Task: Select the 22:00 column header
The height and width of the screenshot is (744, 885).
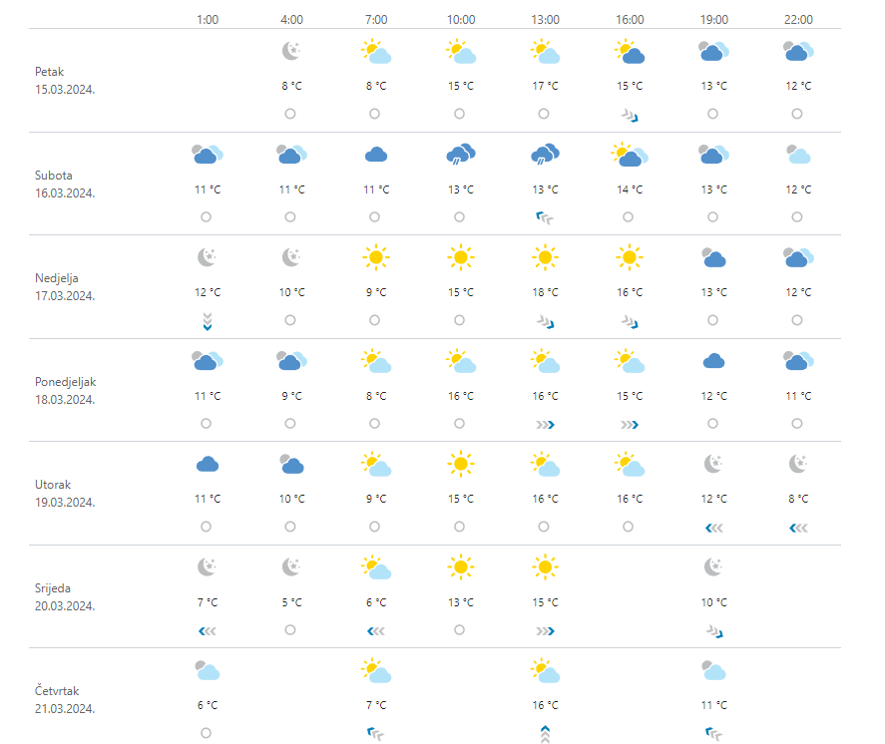Action: pyautogui.click(x=798, y=19)
